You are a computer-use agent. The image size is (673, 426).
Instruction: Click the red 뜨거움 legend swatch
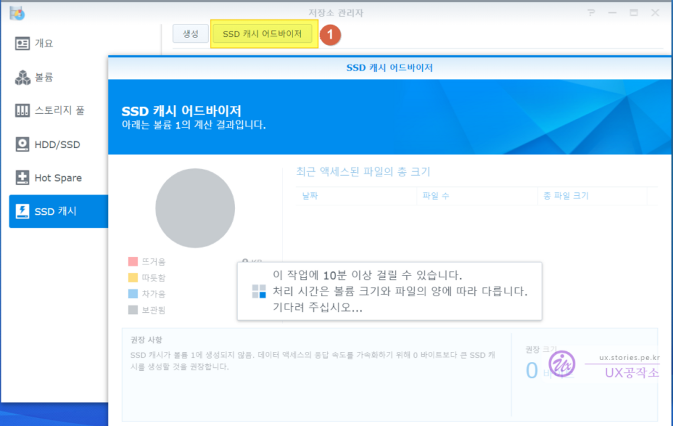click(133, 262)
